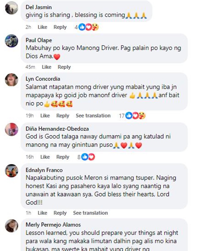Image resolution: width=203 pixels, height=251 pixels.
Task: See translation of Ednalyn Franco's comment
Action: pos(90,213)
